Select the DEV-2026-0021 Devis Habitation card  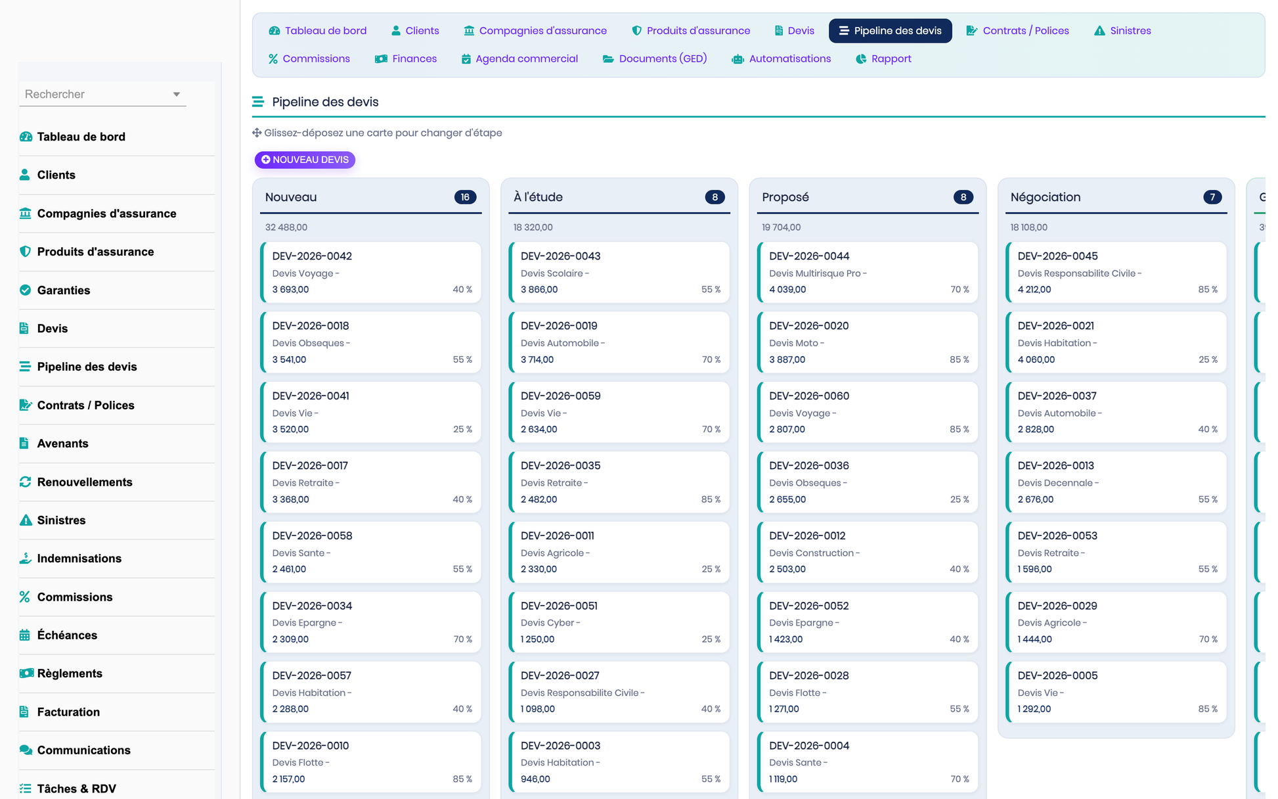click(x=1116, y=342)
